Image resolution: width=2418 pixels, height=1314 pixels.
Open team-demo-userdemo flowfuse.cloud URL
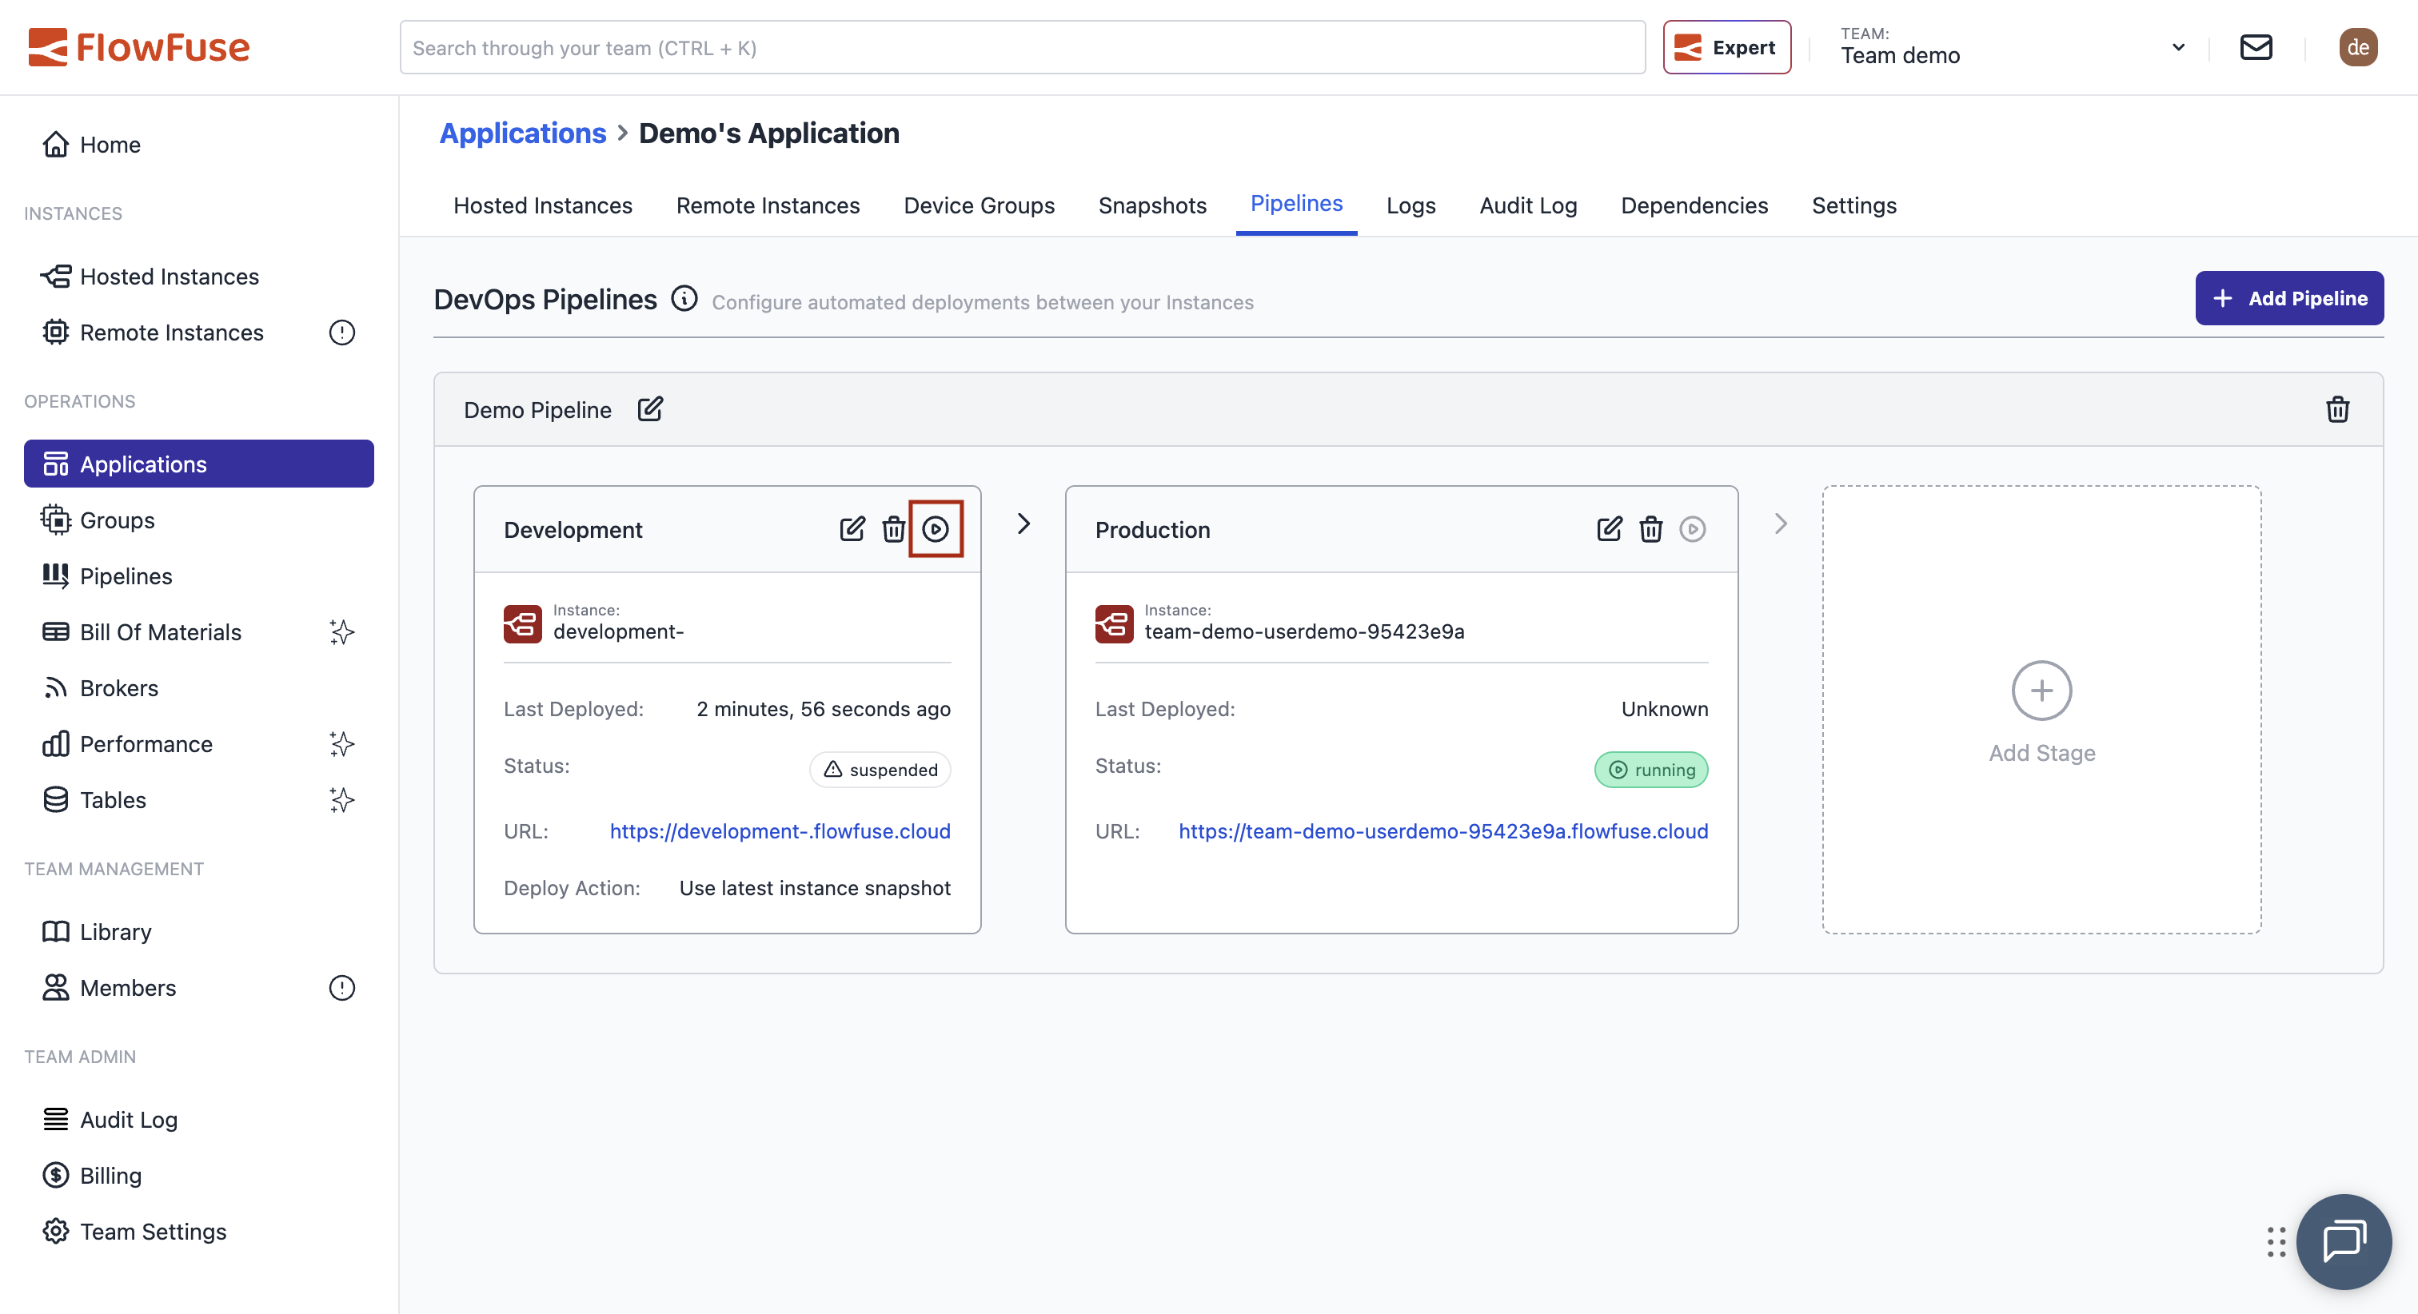tap(1442, 830)
